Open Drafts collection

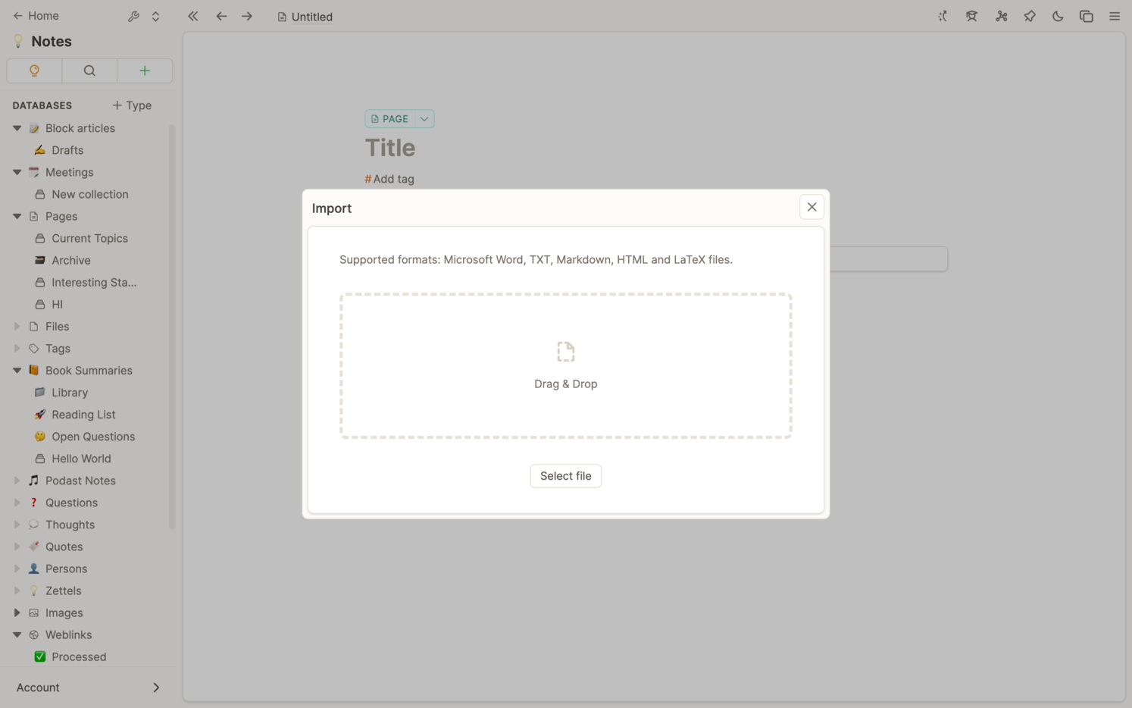[x=67, y=150]
